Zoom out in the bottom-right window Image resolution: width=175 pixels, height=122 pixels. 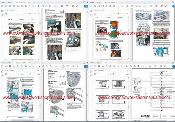[134, 66]
